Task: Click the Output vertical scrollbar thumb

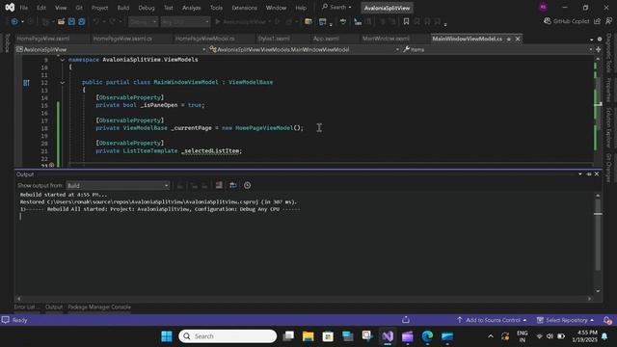Action: click(598, 234)
